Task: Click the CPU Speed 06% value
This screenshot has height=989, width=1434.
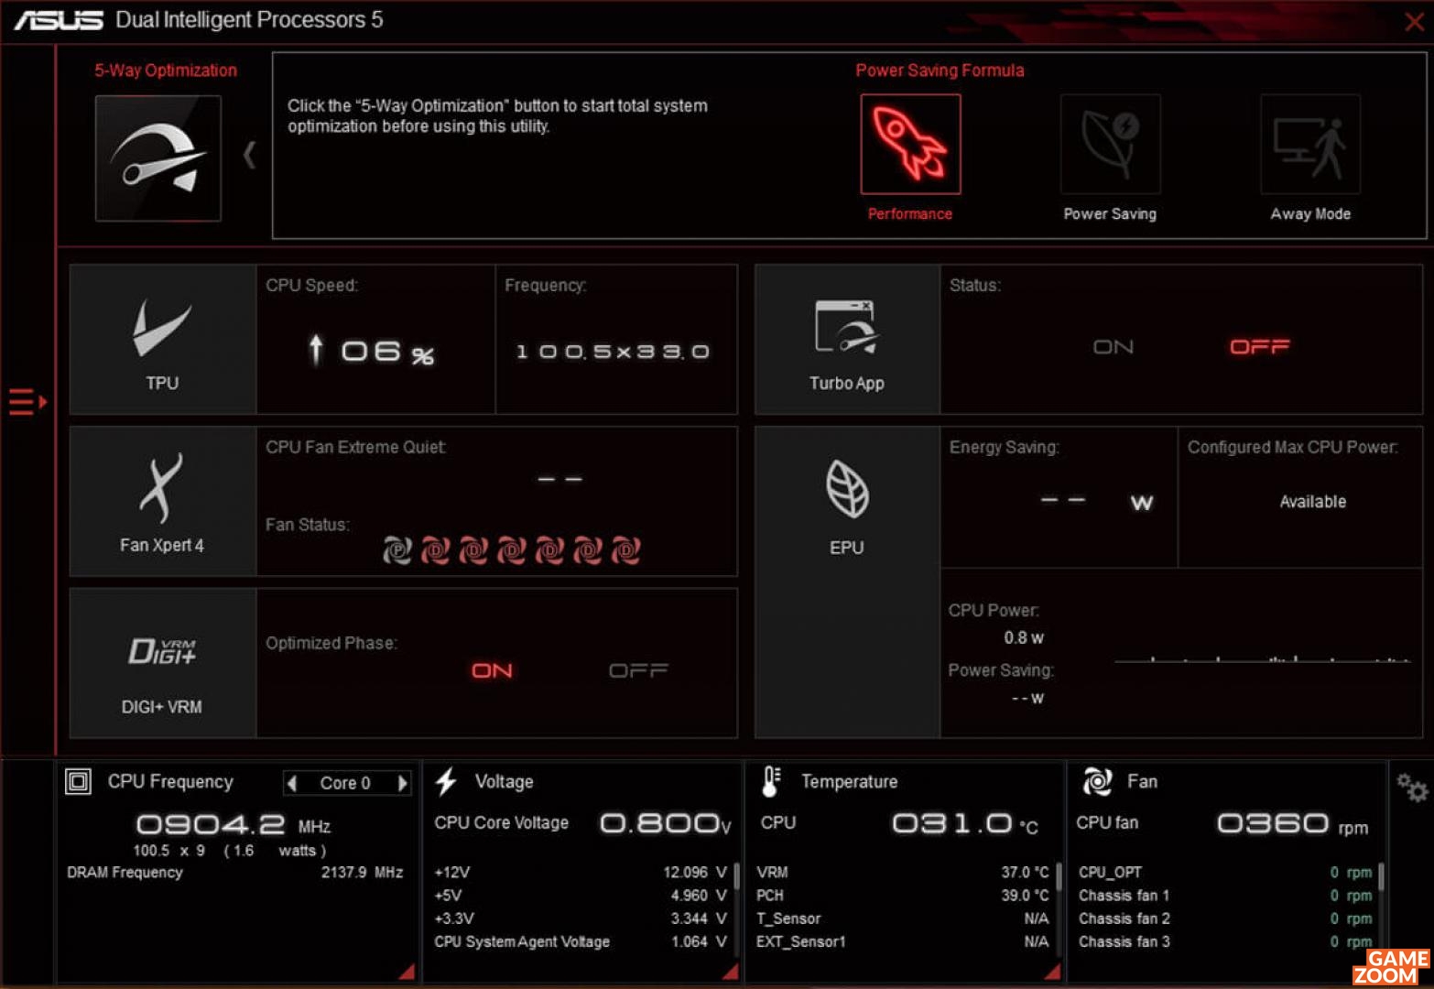Action: coord(387,352)
